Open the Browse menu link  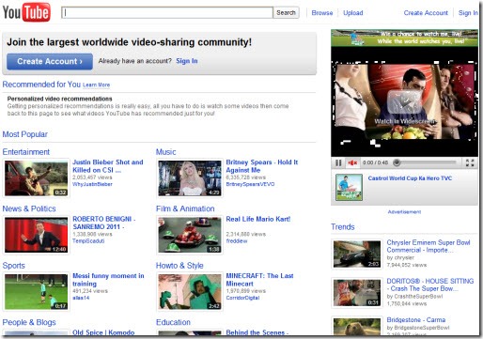click(322, 13)
